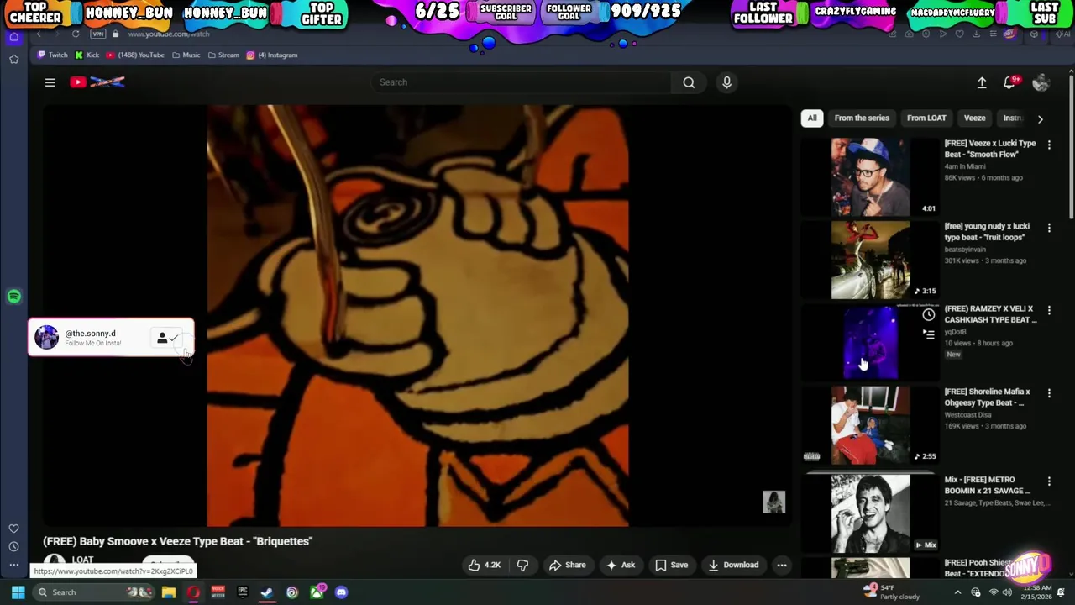
Task: Open Shoreline Mafia beat thumbnail
Action: (870, 426)
